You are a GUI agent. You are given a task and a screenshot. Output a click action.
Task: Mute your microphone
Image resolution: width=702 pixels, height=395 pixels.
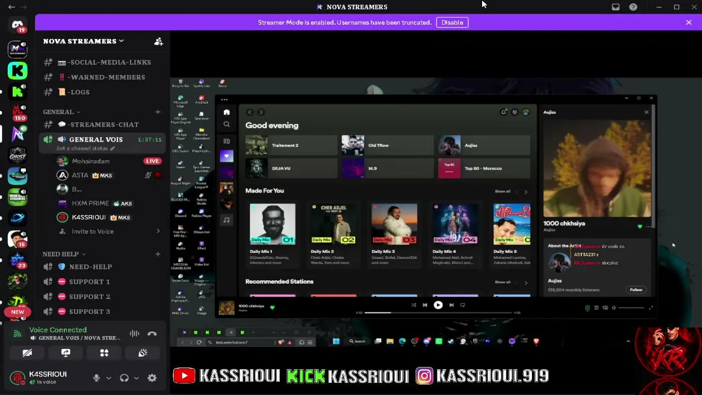coord(97,377)
